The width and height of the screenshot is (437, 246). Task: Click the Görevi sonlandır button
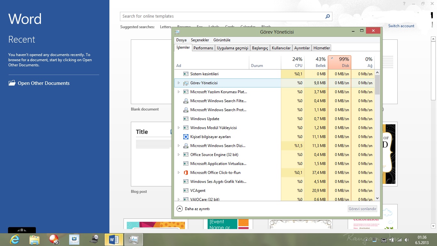pyautogui.click(x=363, y=209)
